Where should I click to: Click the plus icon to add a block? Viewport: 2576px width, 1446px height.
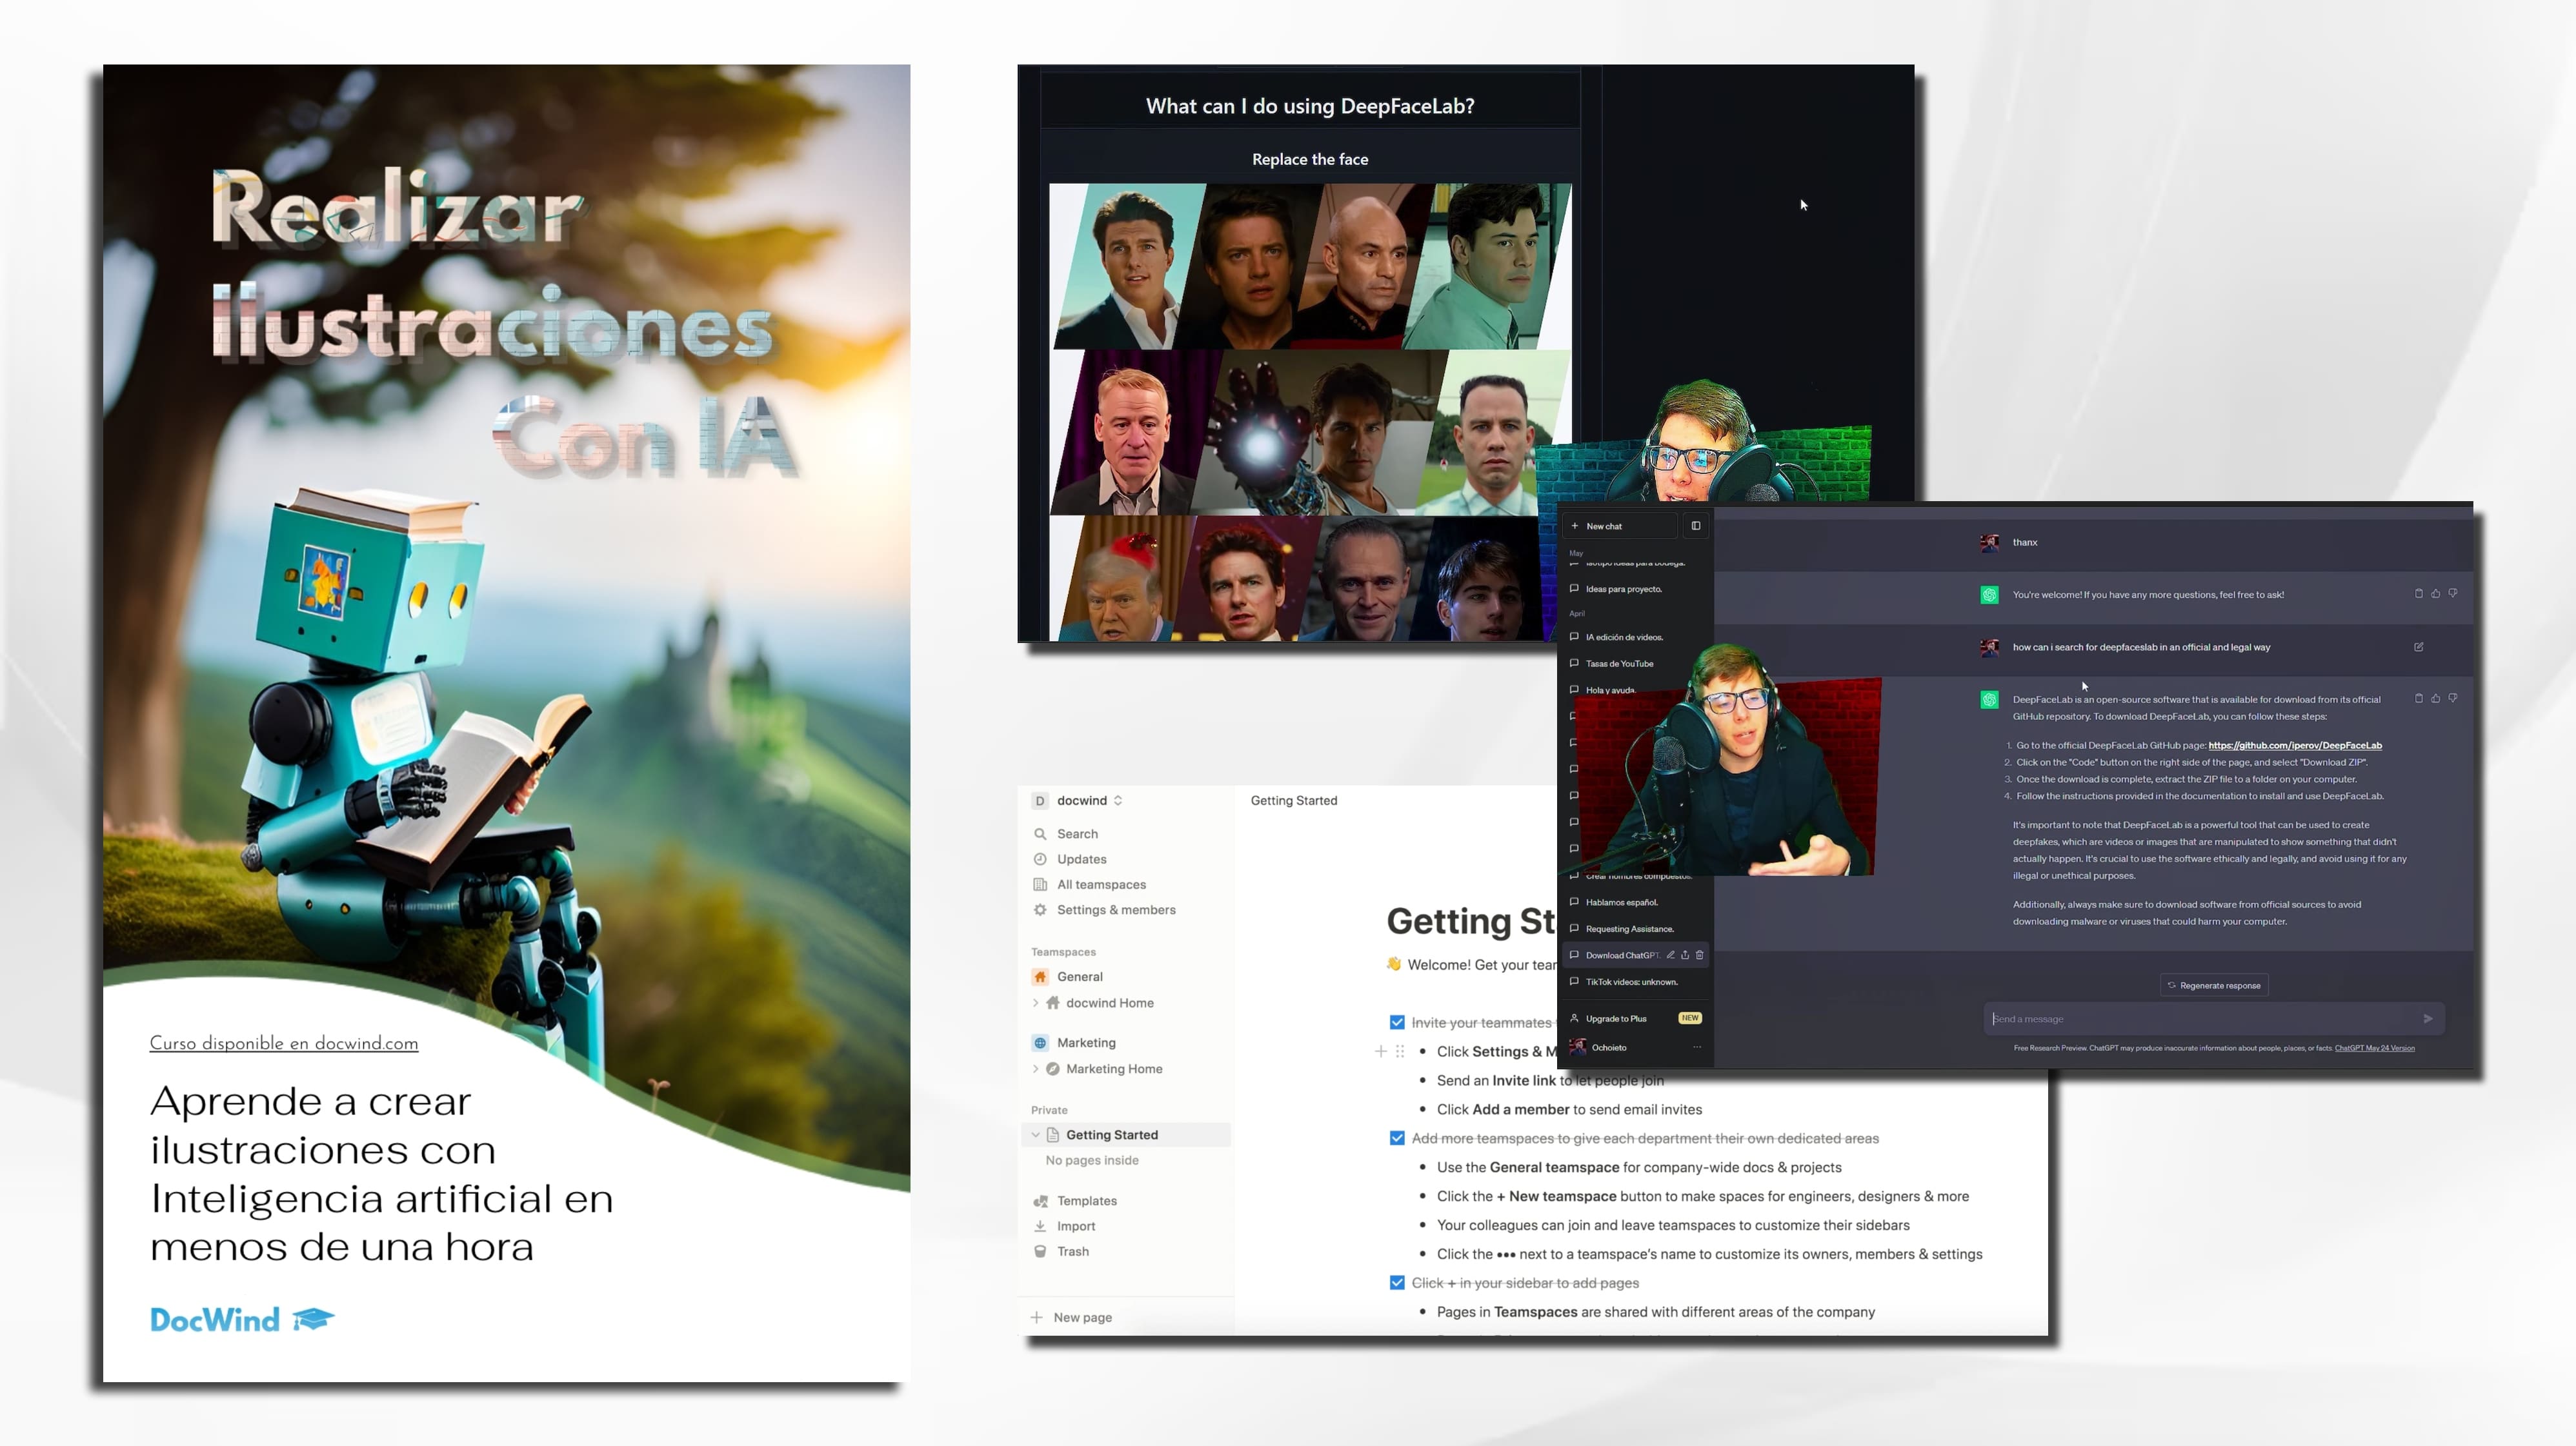(x=1381, y=1053)
